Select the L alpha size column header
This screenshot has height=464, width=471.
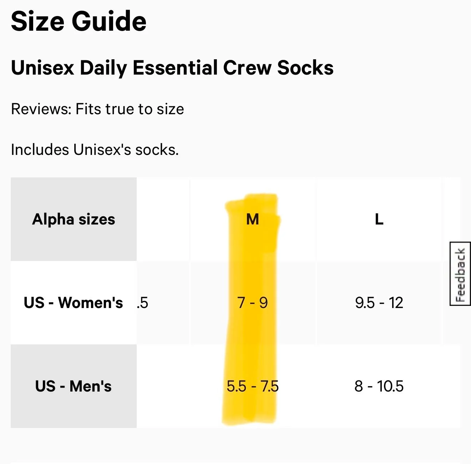coord(379,219)
